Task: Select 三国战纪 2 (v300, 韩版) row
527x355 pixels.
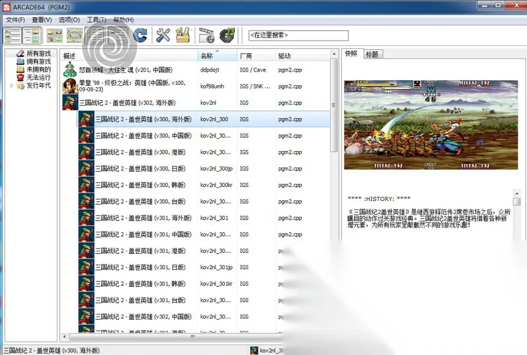Action: (204, 185)
